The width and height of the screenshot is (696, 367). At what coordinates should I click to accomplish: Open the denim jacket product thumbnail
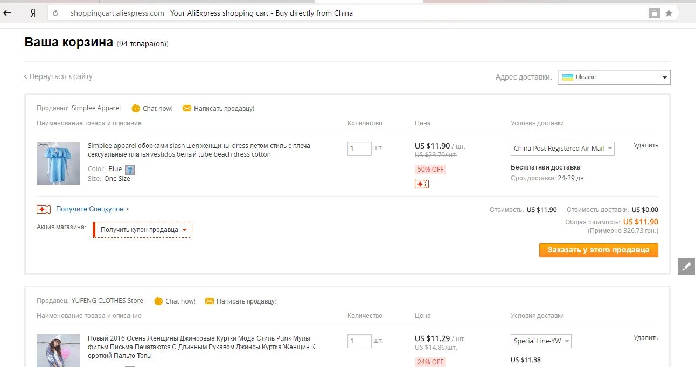point(58,350)
